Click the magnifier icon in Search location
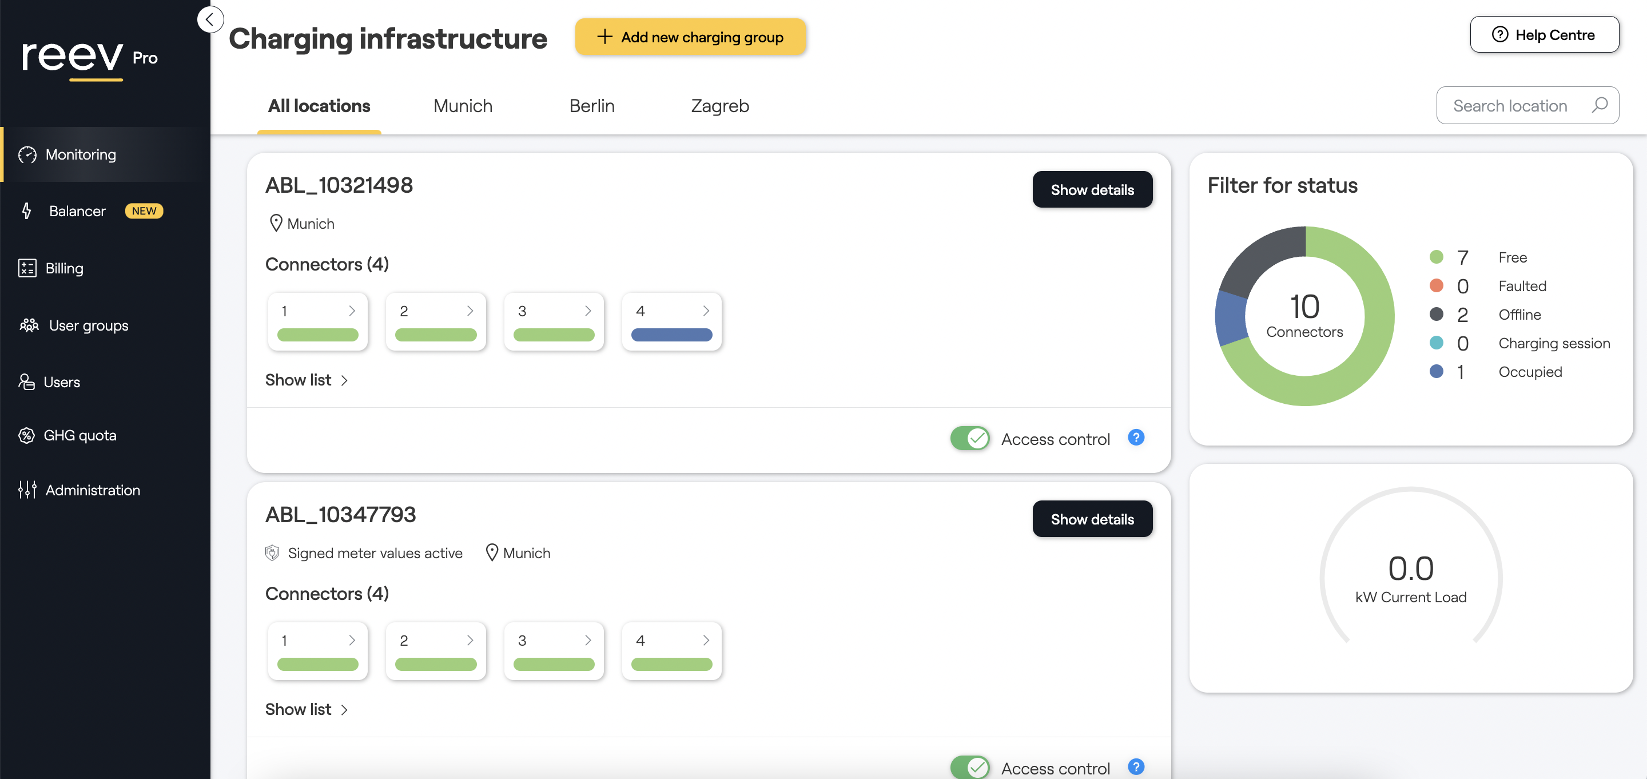This screenshot has height=779, width=1647. [1599, 105]
